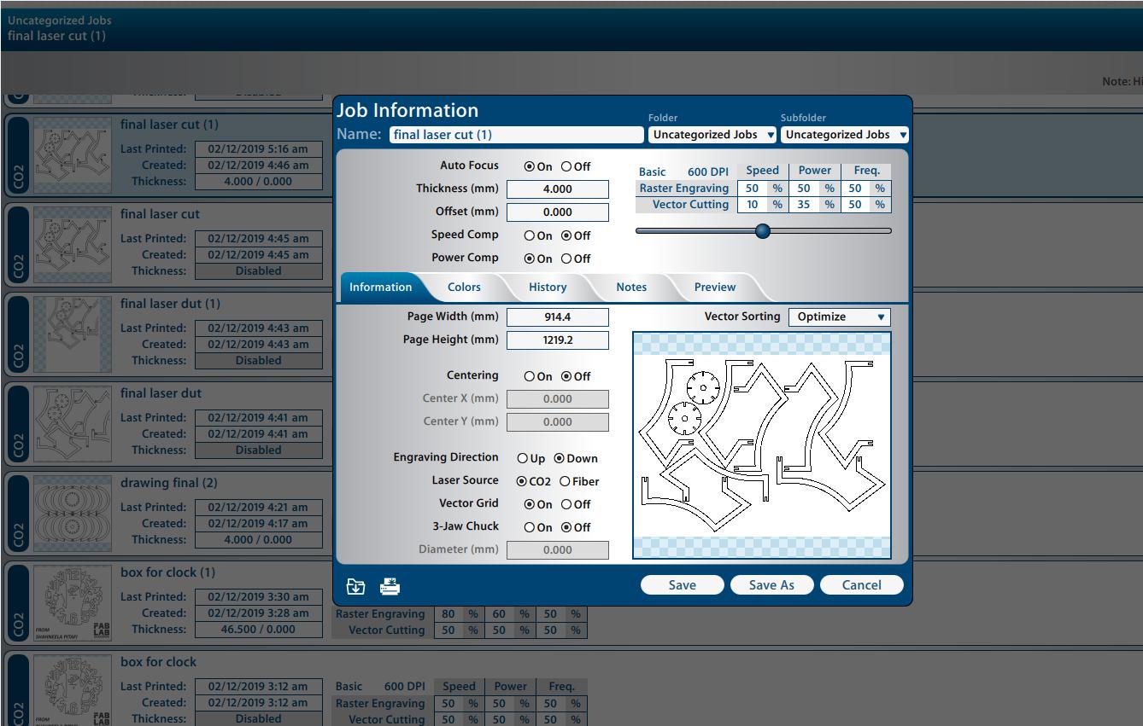Open the Folder dropdown

tap(712, 135)
